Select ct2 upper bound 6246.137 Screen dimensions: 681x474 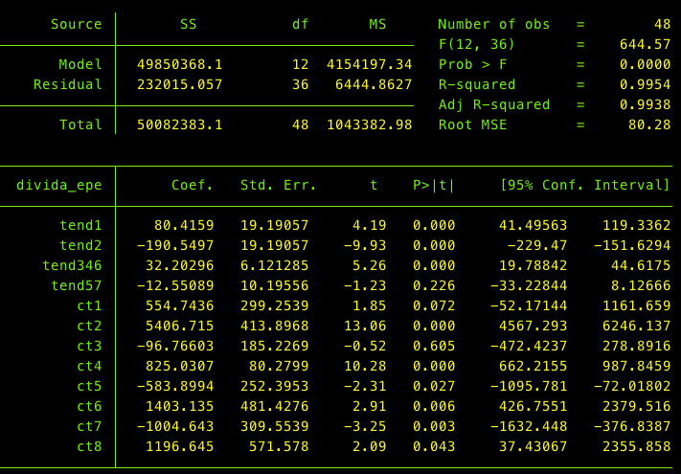point(636,326)
